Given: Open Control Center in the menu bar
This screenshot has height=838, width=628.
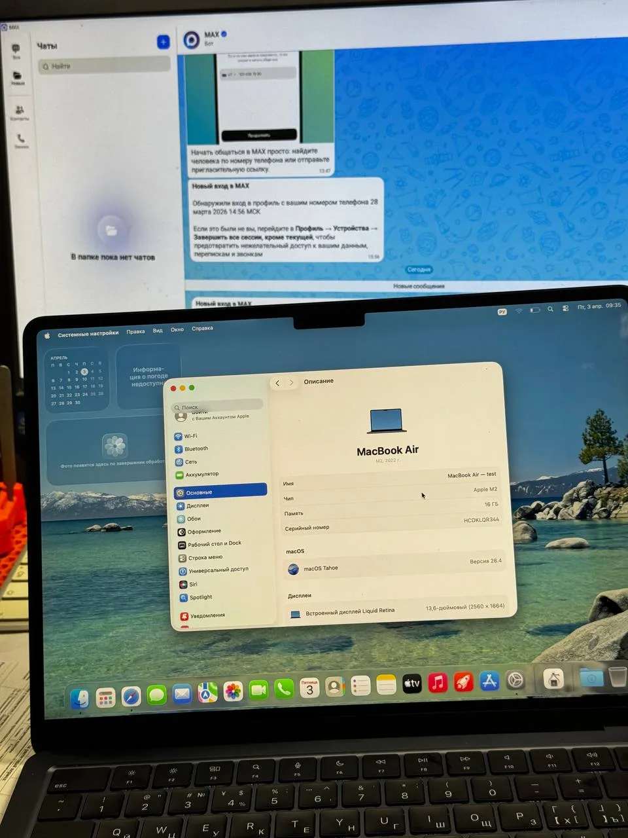Looking at the screenshot, I should point(565,308).
